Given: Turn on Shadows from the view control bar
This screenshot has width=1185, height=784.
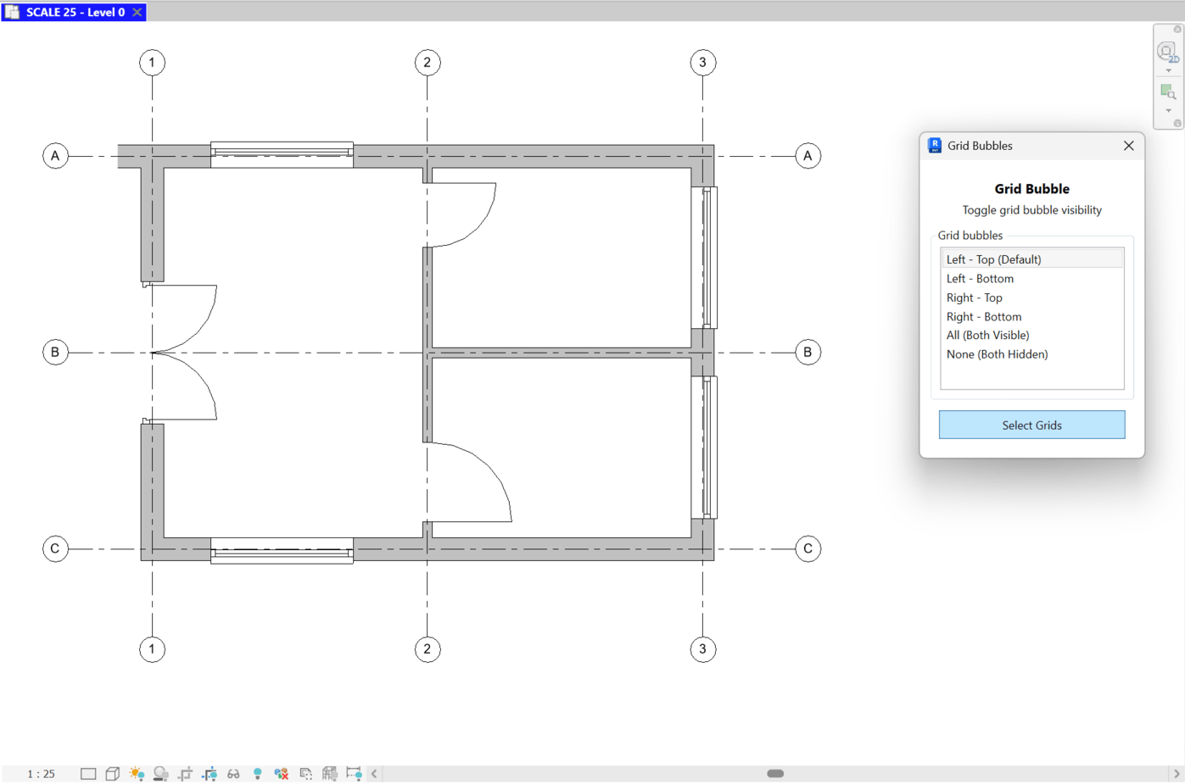Looking at the screenshot, I should [x=160, y=773].
